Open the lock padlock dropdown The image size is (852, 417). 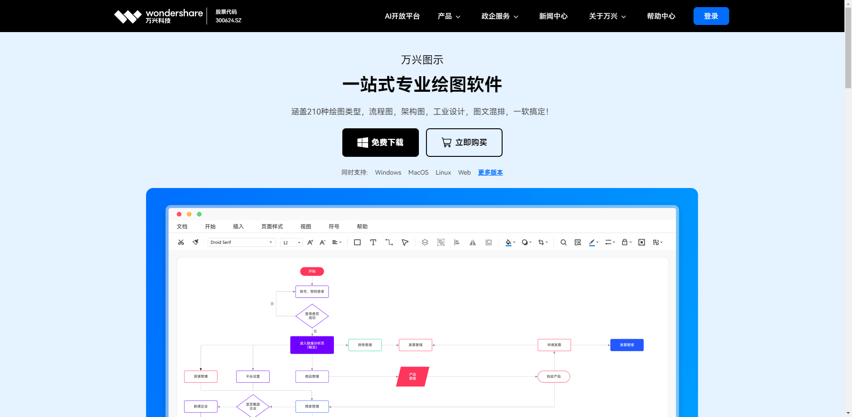point(627,242)
